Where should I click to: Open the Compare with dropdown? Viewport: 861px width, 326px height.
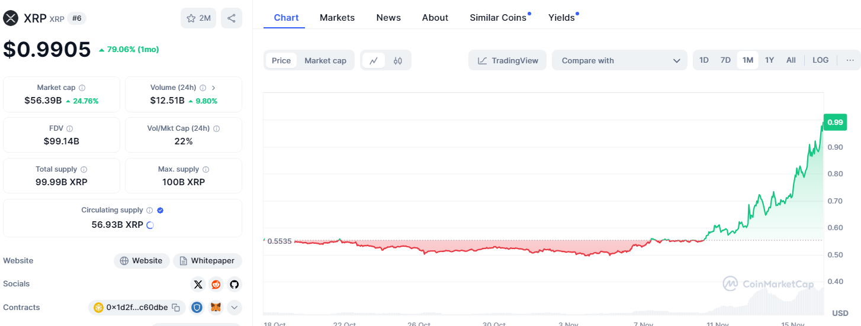619,60
